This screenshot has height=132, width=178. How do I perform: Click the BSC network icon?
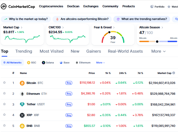tap(29, 63)
